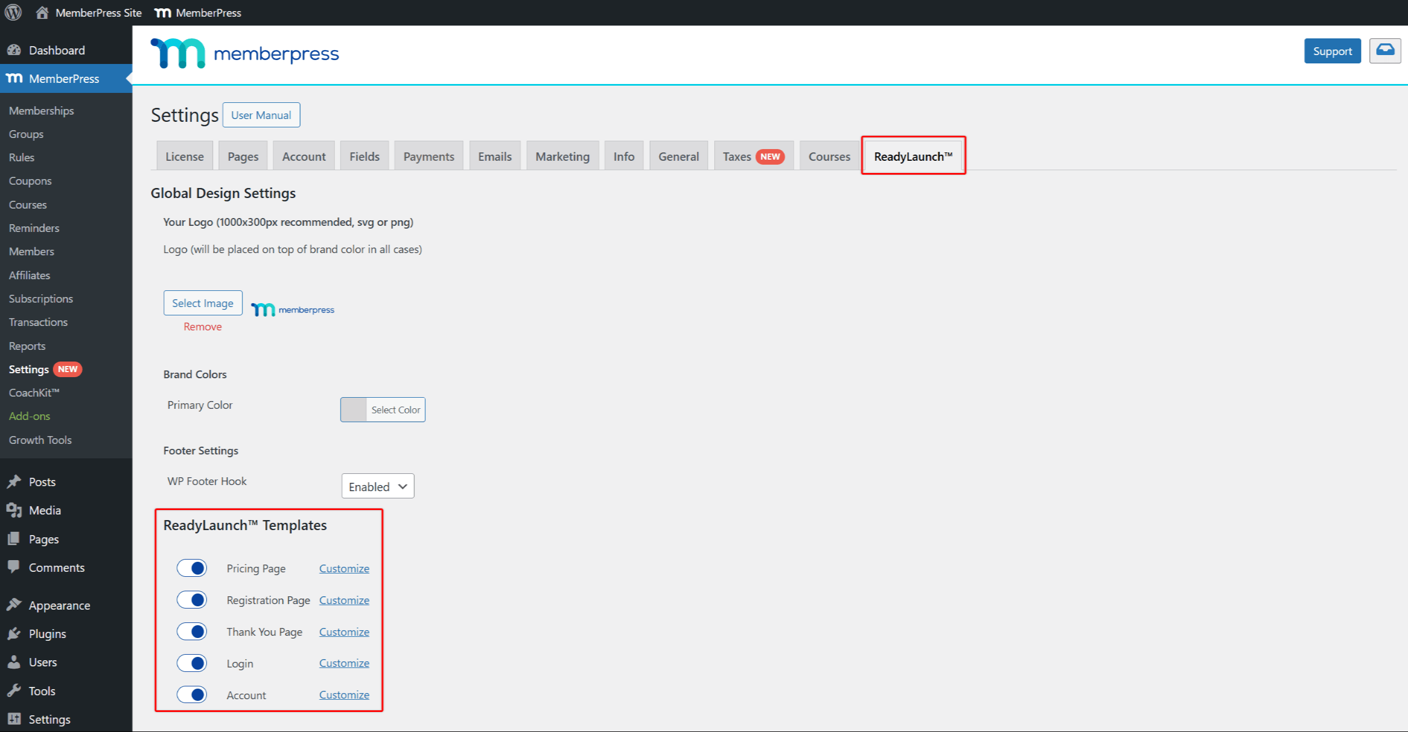Viewport: 1408px width, 732px height.
Task: Open Add-ons in the sidebar
Action: (29, 416)
